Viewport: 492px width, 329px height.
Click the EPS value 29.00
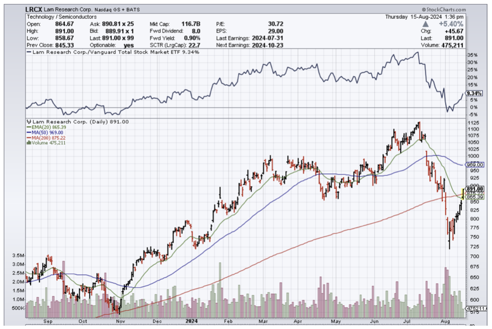tap(275, 31)
